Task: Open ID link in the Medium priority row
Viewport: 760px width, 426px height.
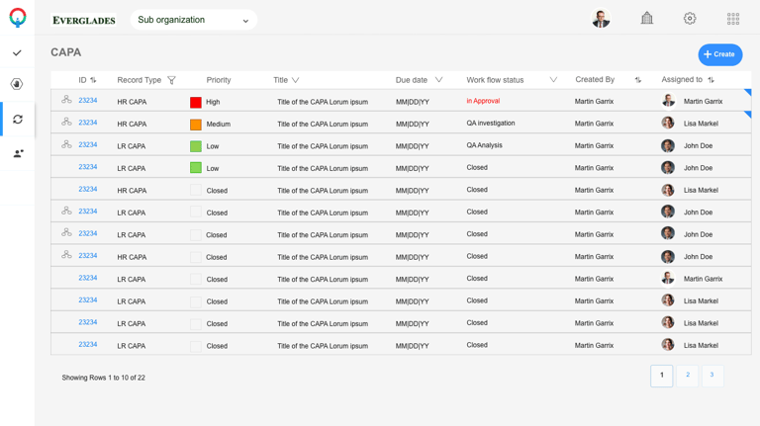Action: (88, 123)
